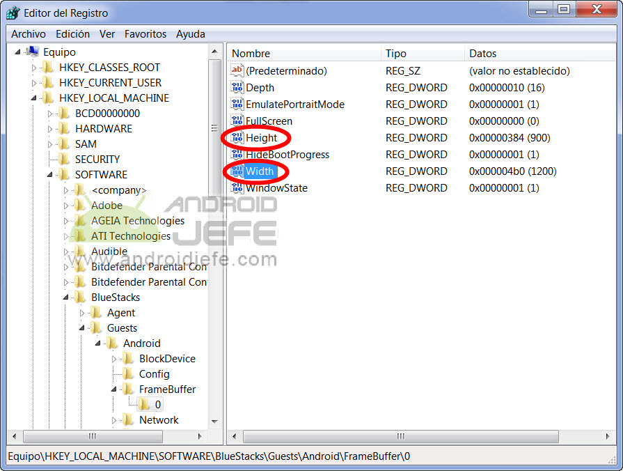Click the BlueStacks folder icon

(80, 298)
